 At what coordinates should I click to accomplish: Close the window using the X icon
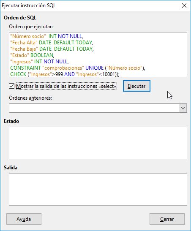click(x=184, y=5)
